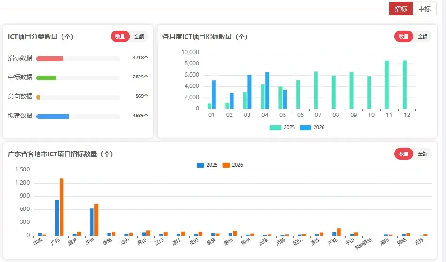Screen dimensions: 446x262
Task: Toggle blue 2026 legend in monthly chart
Action: point(312,127)
